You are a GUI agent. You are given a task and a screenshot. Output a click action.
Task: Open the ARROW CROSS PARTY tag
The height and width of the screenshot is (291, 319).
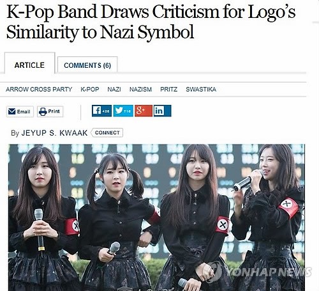click(x=39, y=89)
